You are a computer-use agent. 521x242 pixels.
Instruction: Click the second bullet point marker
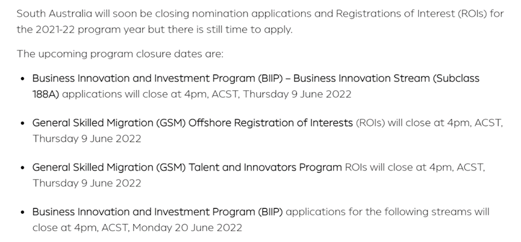[x=23, y=123]
